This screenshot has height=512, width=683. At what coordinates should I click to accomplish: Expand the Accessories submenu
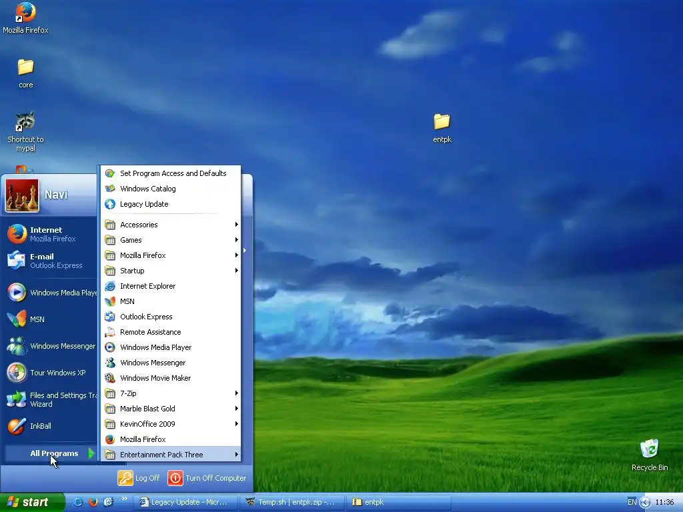pos(171,225)
